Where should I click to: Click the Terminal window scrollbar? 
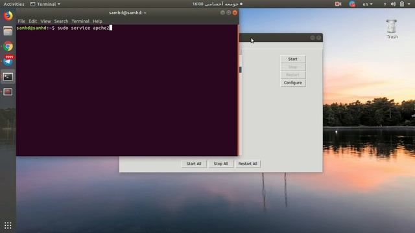pos(238,90)
